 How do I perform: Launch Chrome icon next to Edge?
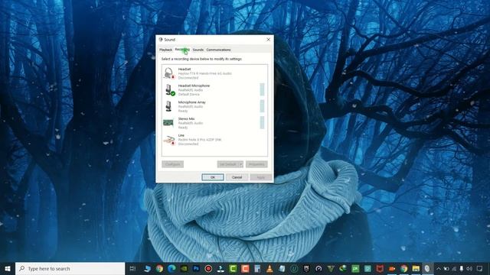point(159,268)
